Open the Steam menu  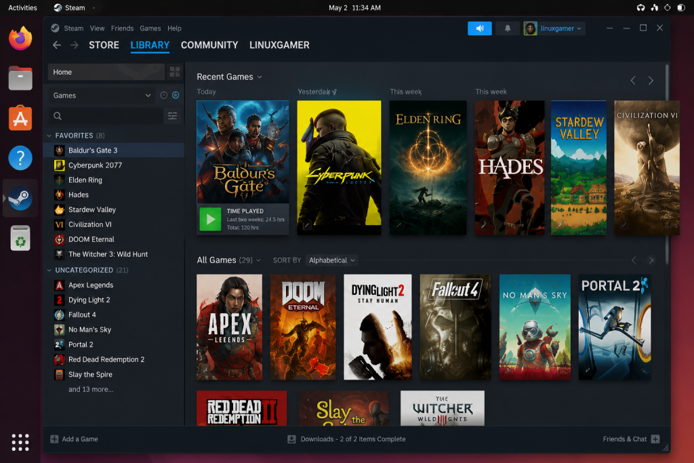73,28
